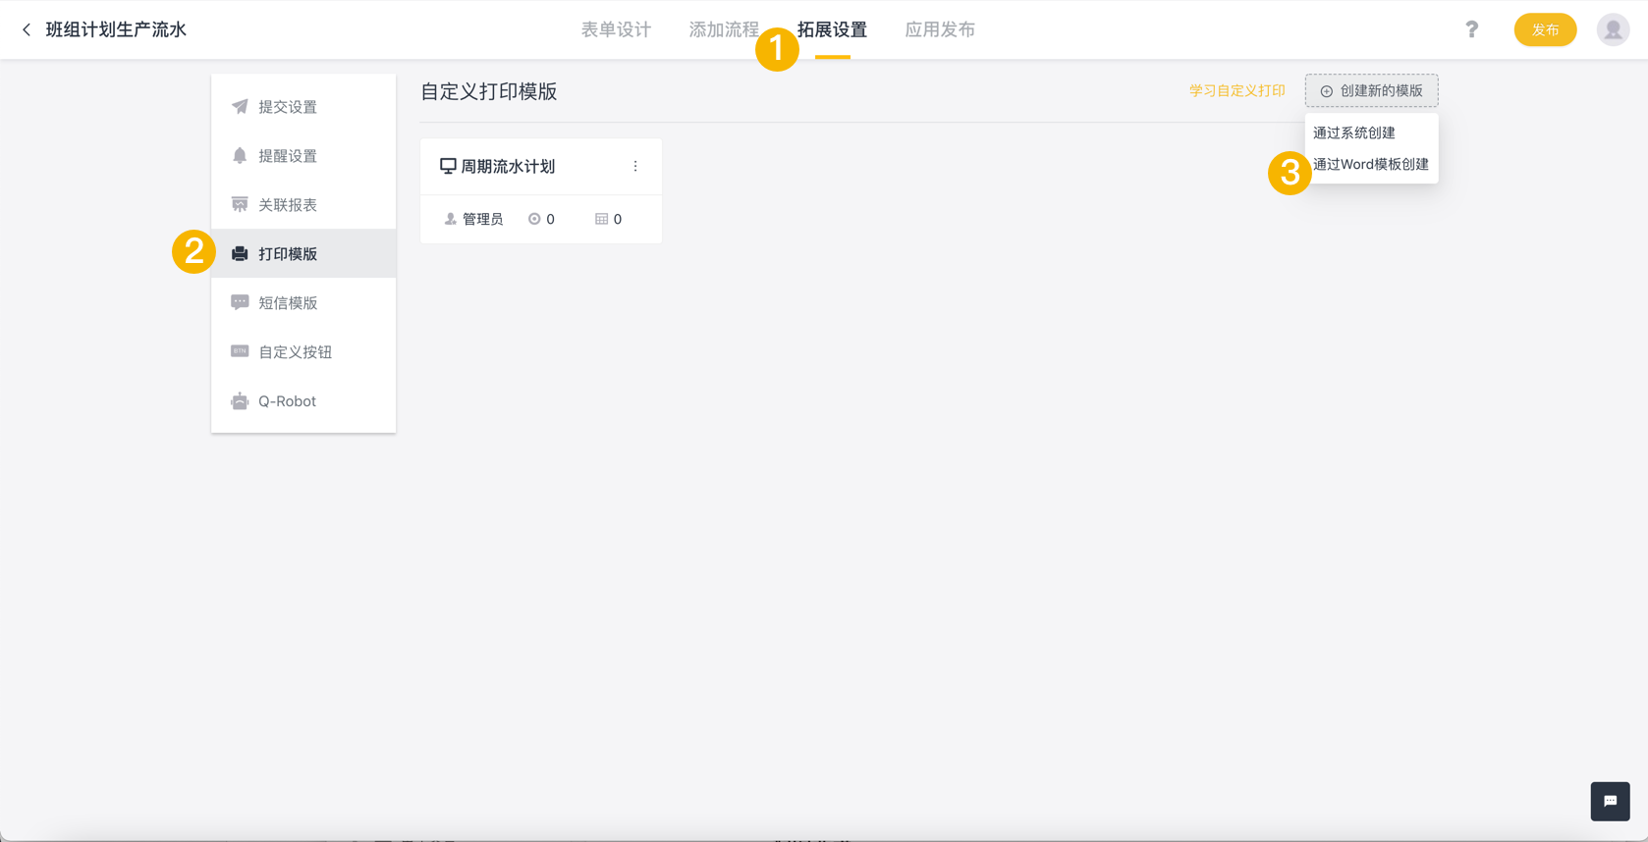The height and width of the screenshot is (842, 1648).
Task: Select the 拓展设置 tab
Action: click(x=832, y=29)
